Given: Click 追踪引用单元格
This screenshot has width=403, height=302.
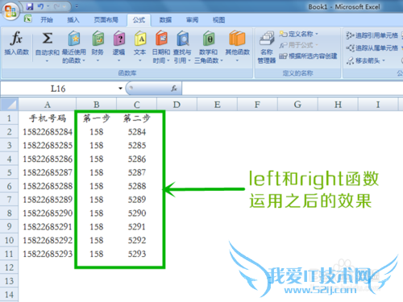Looking at the screenshot, I should (372, 35).
